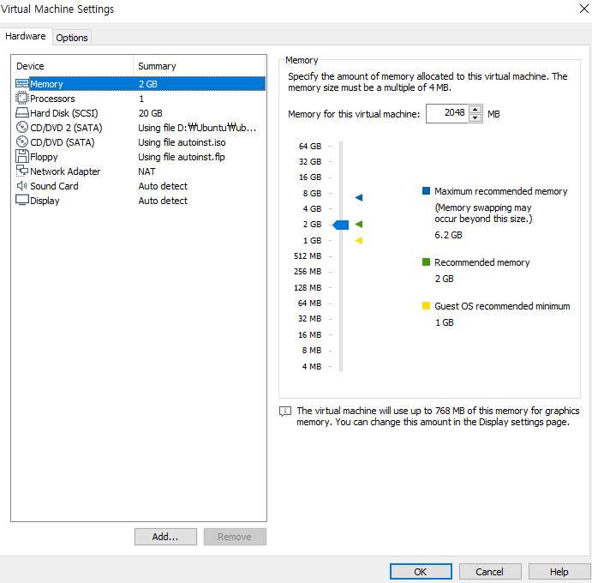Select the Memory device row
This screenshot has height=583, width=592.
[x=140, y=84]
